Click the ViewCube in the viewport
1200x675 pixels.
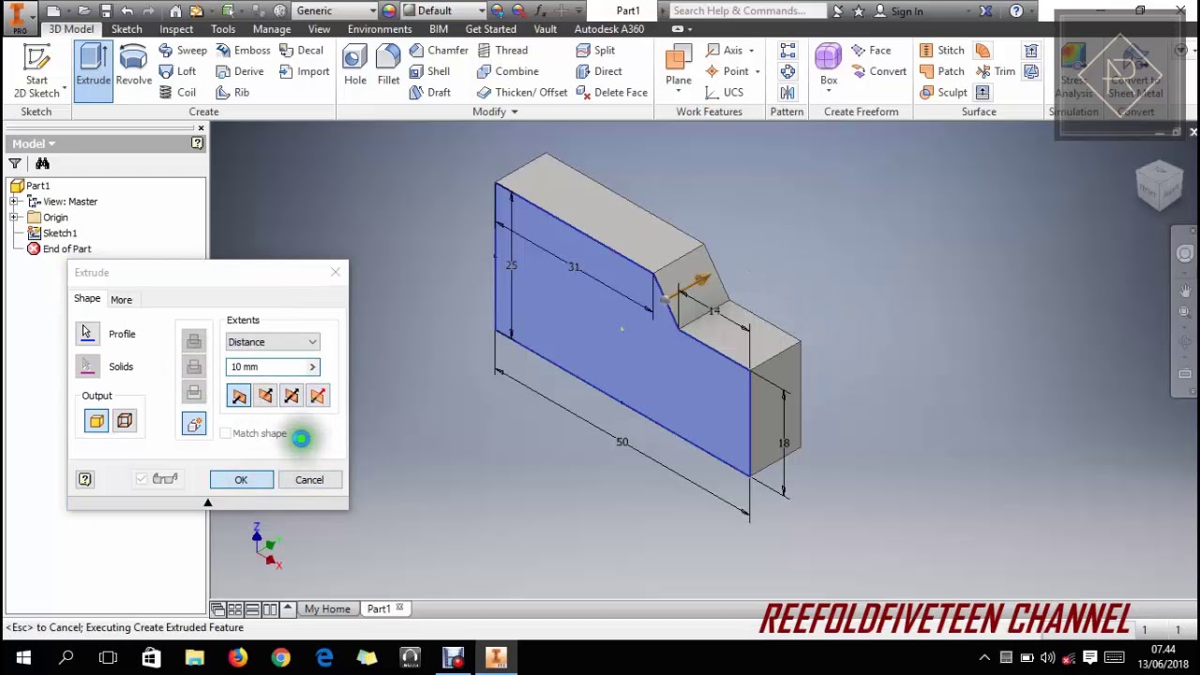(1160, 185)
